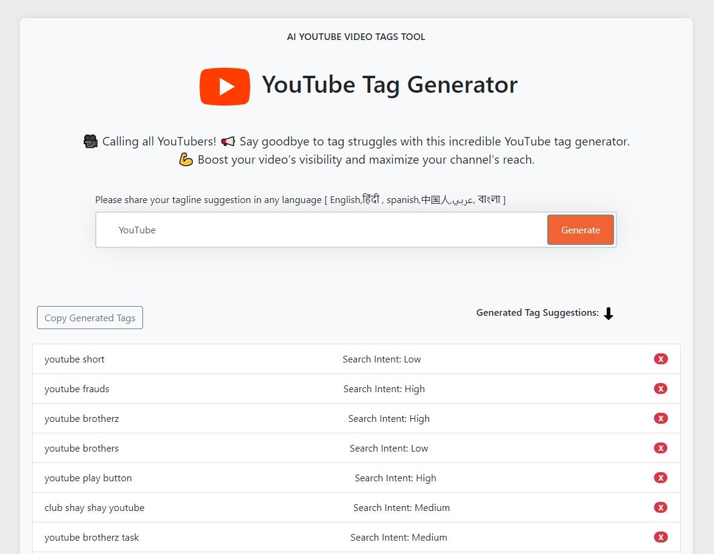
Task: Click 'Search Intent: Low' for youtube short
Action: pos(382,359)
